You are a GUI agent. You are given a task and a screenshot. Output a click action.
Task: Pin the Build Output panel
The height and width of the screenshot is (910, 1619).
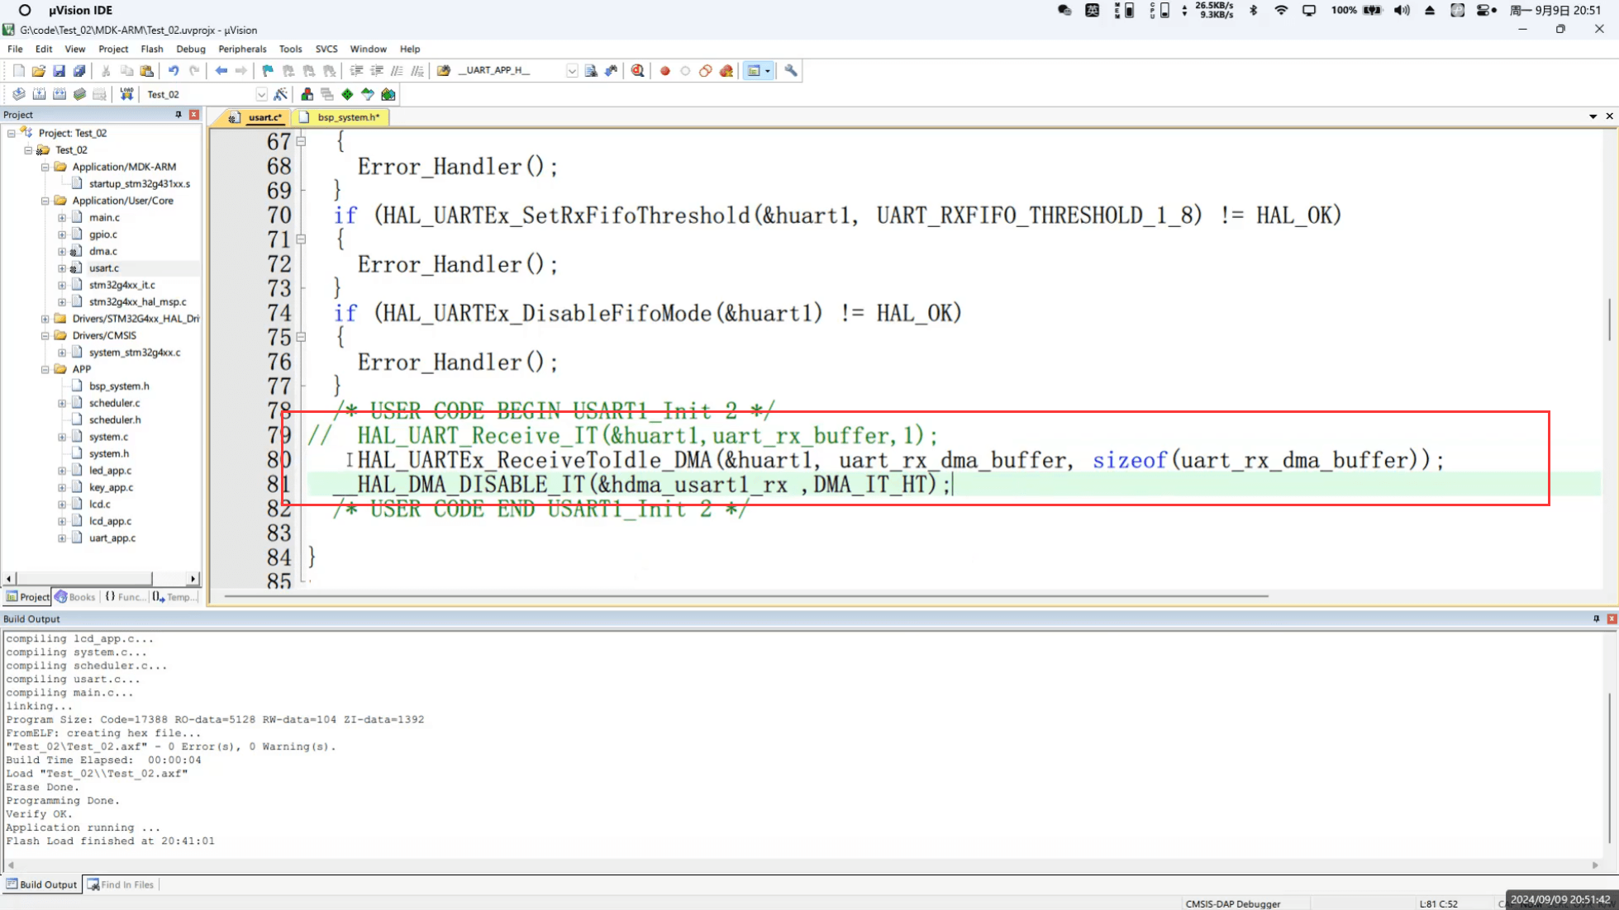(1596, 619)
